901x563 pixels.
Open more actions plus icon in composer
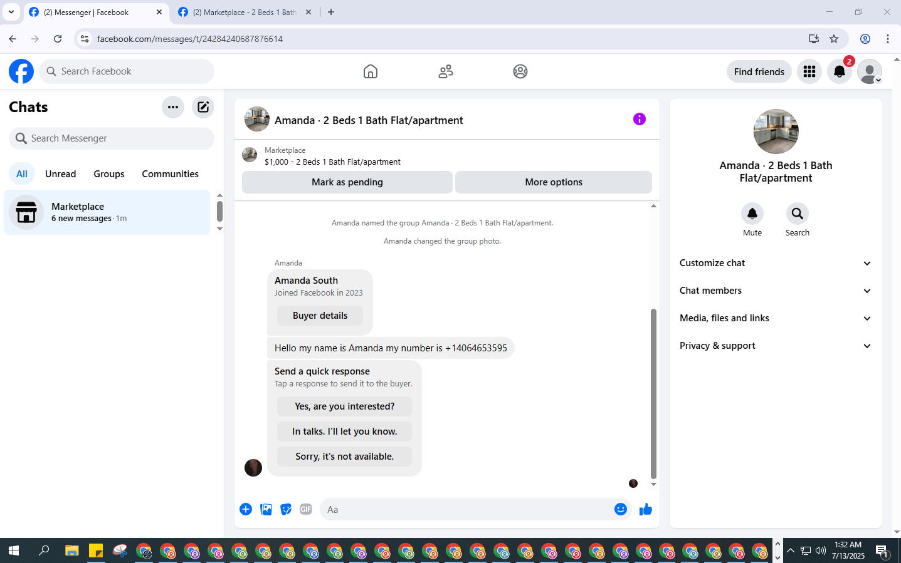click(x=246, y=509)
